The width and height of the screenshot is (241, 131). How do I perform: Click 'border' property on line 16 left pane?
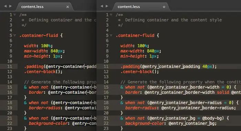pos(36,92)
